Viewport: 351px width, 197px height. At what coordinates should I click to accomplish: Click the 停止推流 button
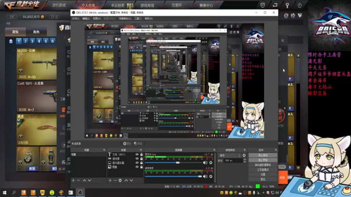[x=263, y=155]
